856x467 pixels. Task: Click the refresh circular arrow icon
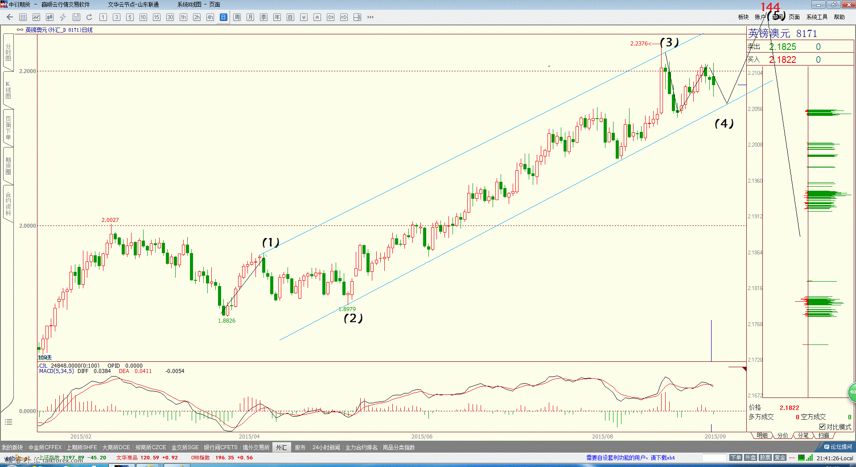pyautogui.click(x=89, y=17)
